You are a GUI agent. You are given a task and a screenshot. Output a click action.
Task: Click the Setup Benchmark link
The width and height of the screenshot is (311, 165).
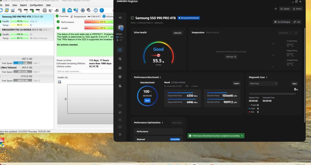[x=147, y=82]
